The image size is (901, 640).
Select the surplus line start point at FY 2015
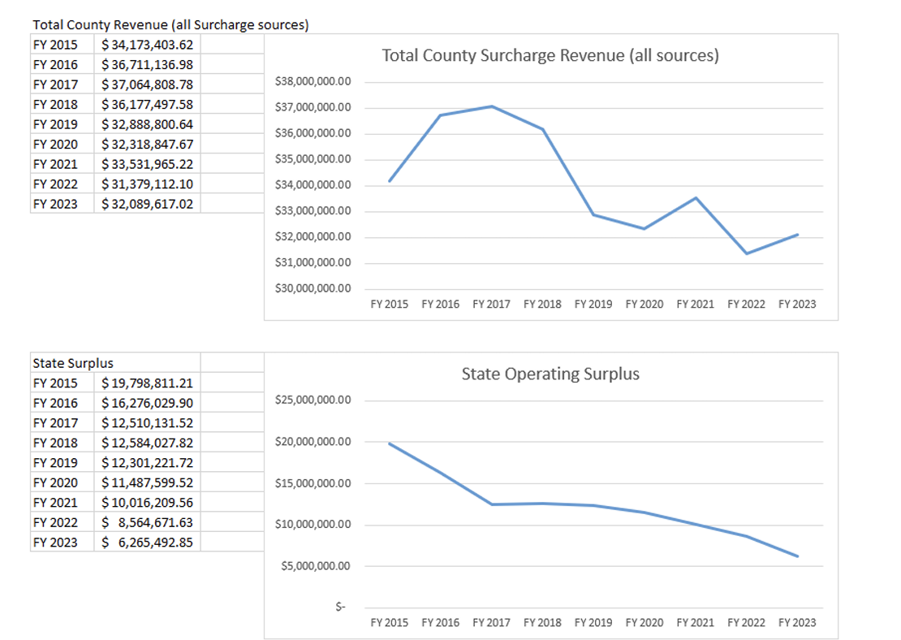[390, 443]
